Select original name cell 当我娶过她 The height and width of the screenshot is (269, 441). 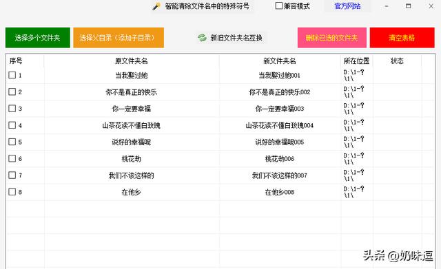[x=132, y=75]
